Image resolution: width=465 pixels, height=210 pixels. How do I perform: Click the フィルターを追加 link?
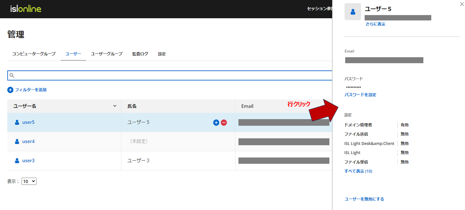coord(31,90)
